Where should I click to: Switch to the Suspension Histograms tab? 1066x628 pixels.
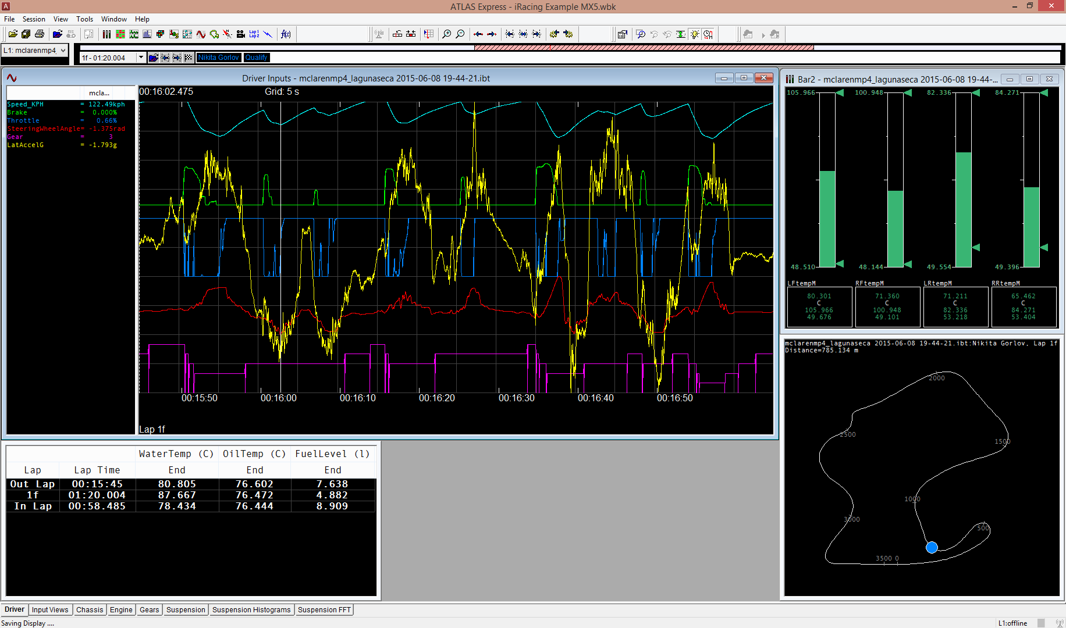(x=251, y=610)
